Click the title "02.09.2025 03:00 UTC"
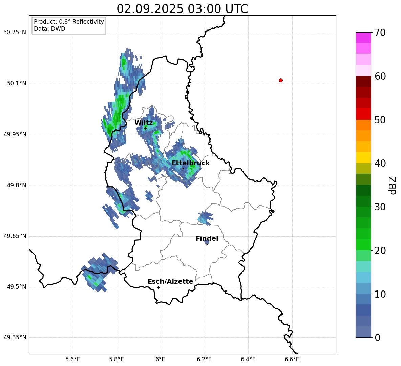This screenshot has width=401, height=366. coord(182,9)
